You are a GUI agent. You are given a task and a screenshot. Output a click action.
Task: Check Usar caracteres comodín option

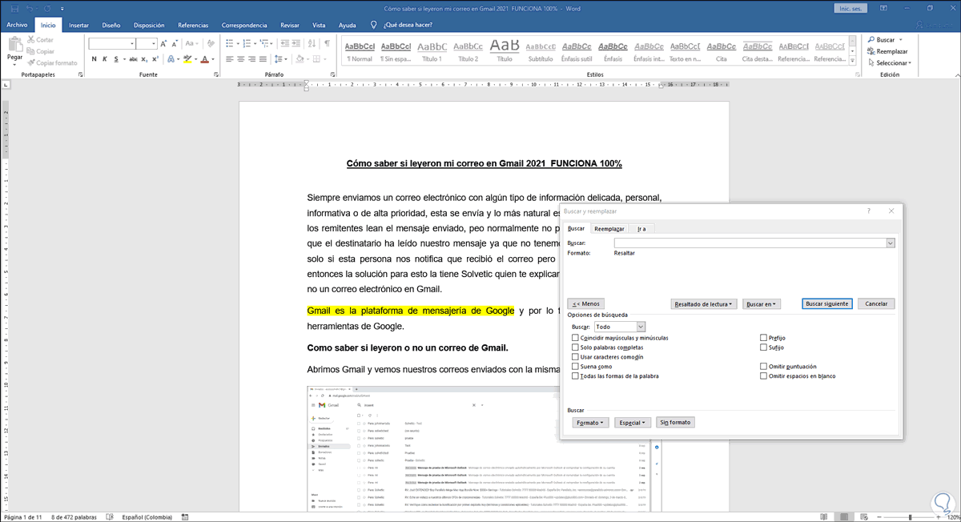tap(575, 357)
